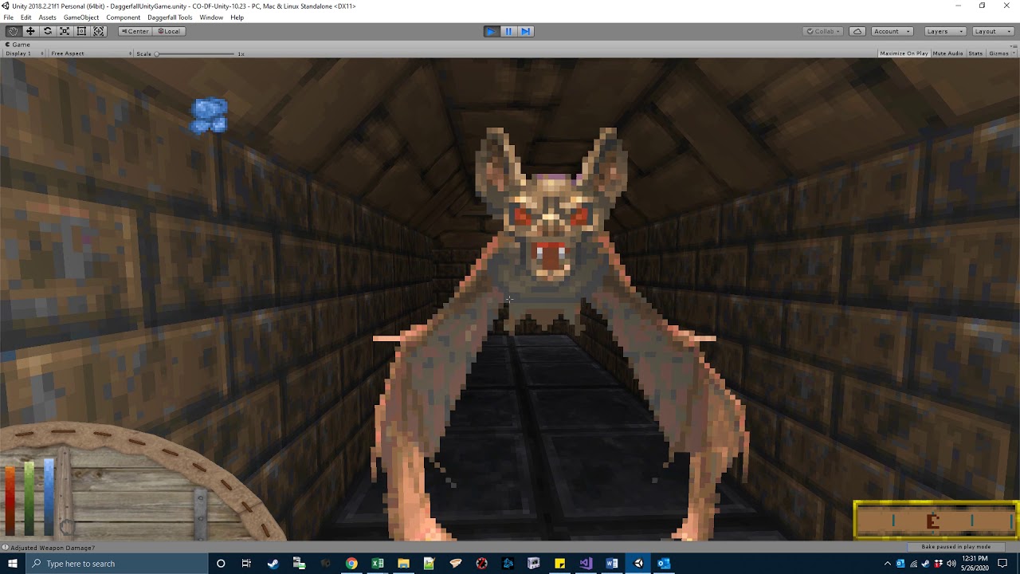Open the Windows Start menu
Image resolution: width=1020 pixels, height=574 pixels.
pyautogui.click(x=12, y=564)
